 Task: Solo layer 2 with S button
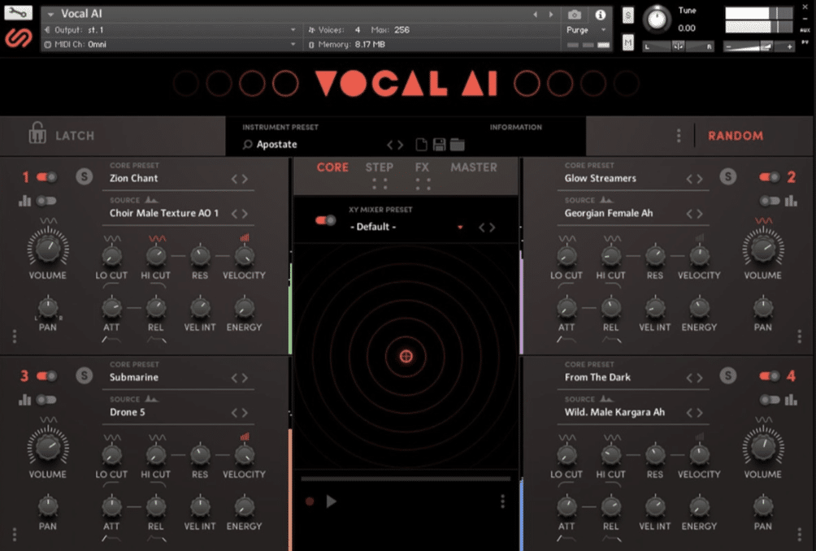tap(727, 177)
